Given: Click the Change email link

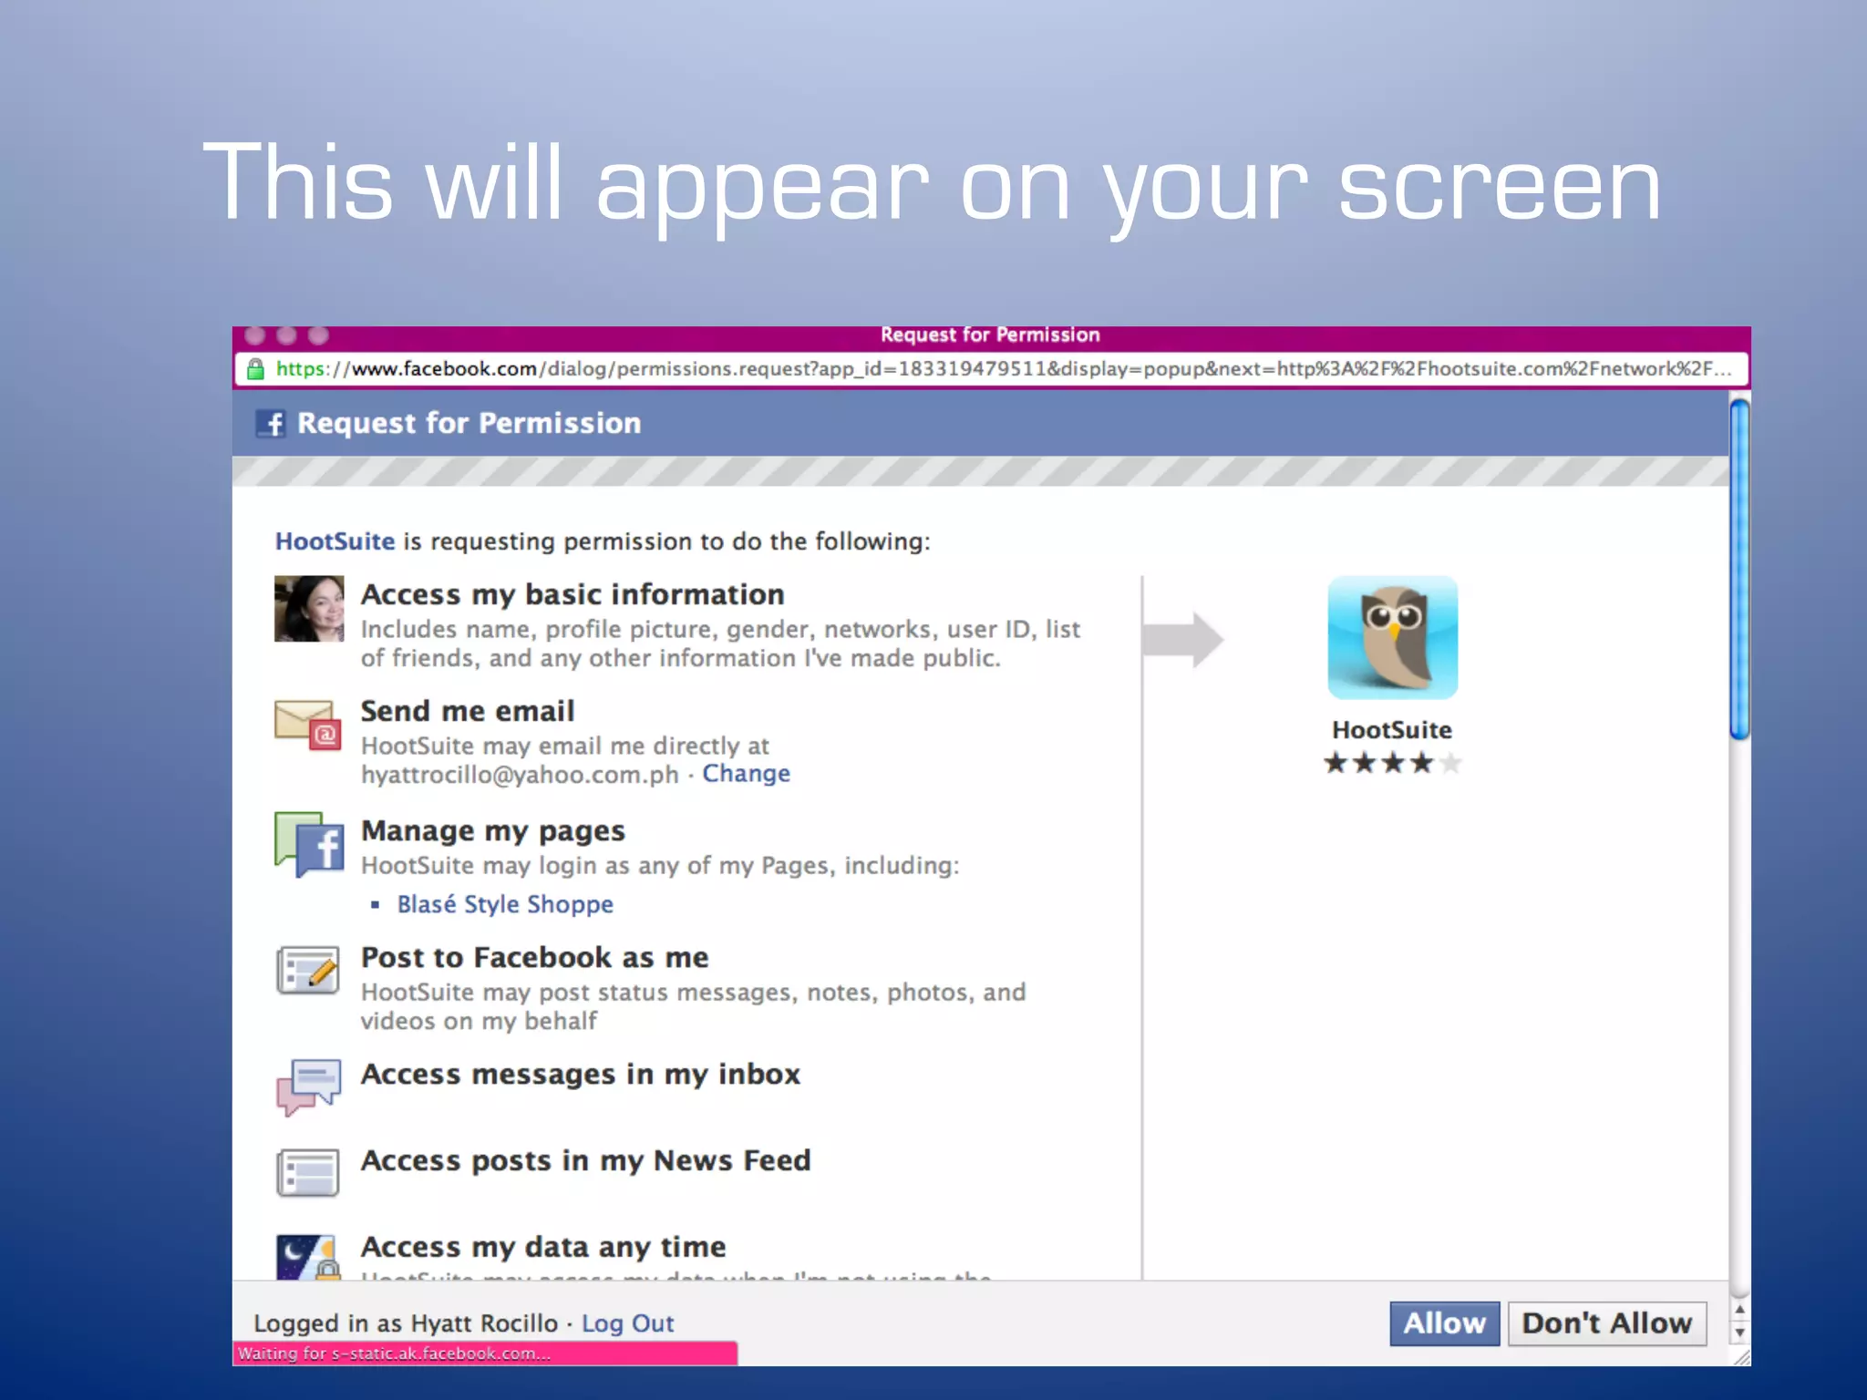Looking at the screenshot, I should click(x=746, y=774).
